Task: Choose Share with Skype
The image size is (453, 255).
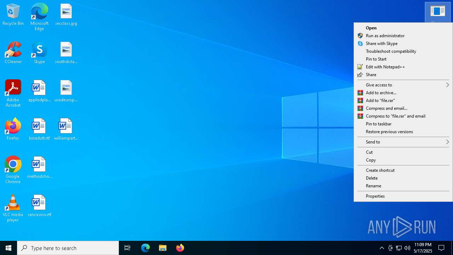Action: (403, 44)
